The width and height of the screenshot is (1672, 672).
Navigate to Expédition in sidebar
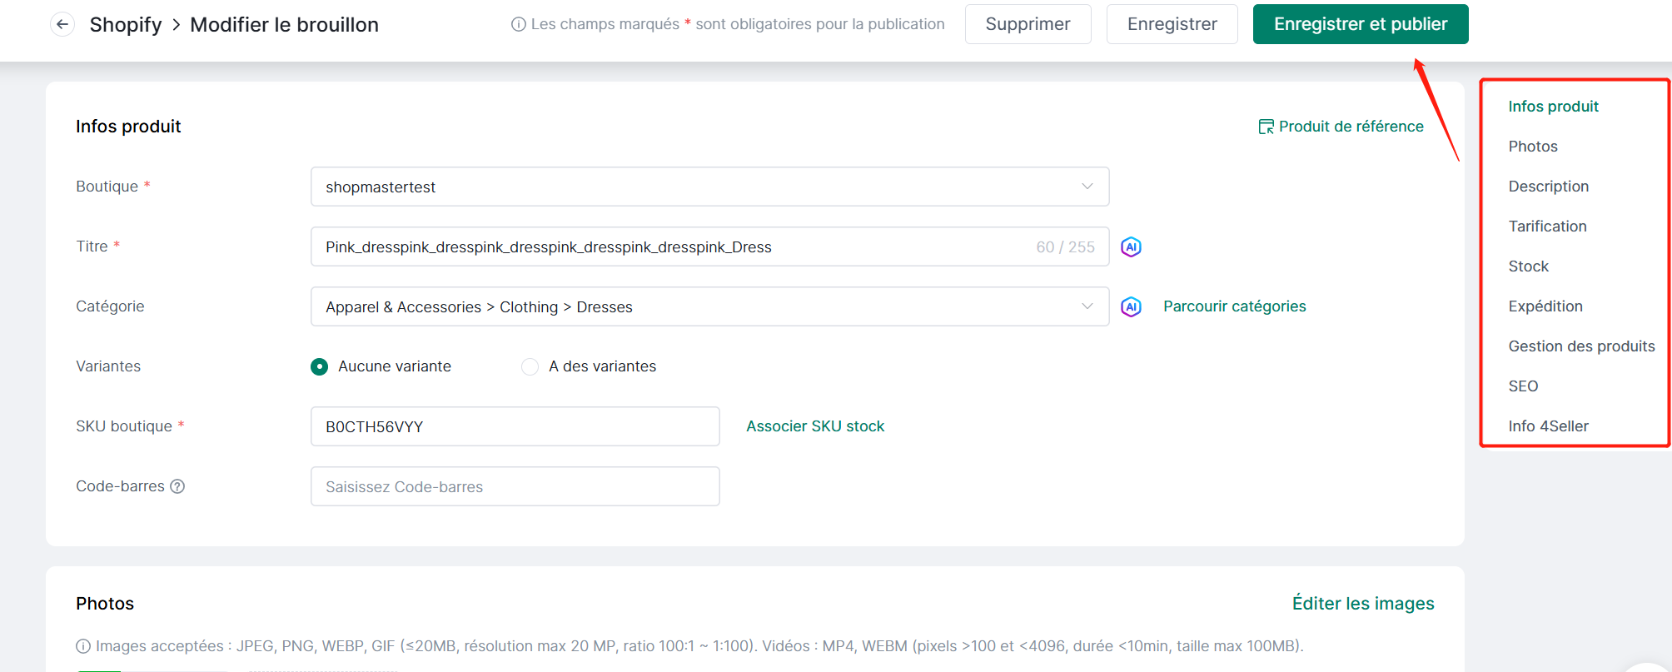click(x=1545, y=306)
